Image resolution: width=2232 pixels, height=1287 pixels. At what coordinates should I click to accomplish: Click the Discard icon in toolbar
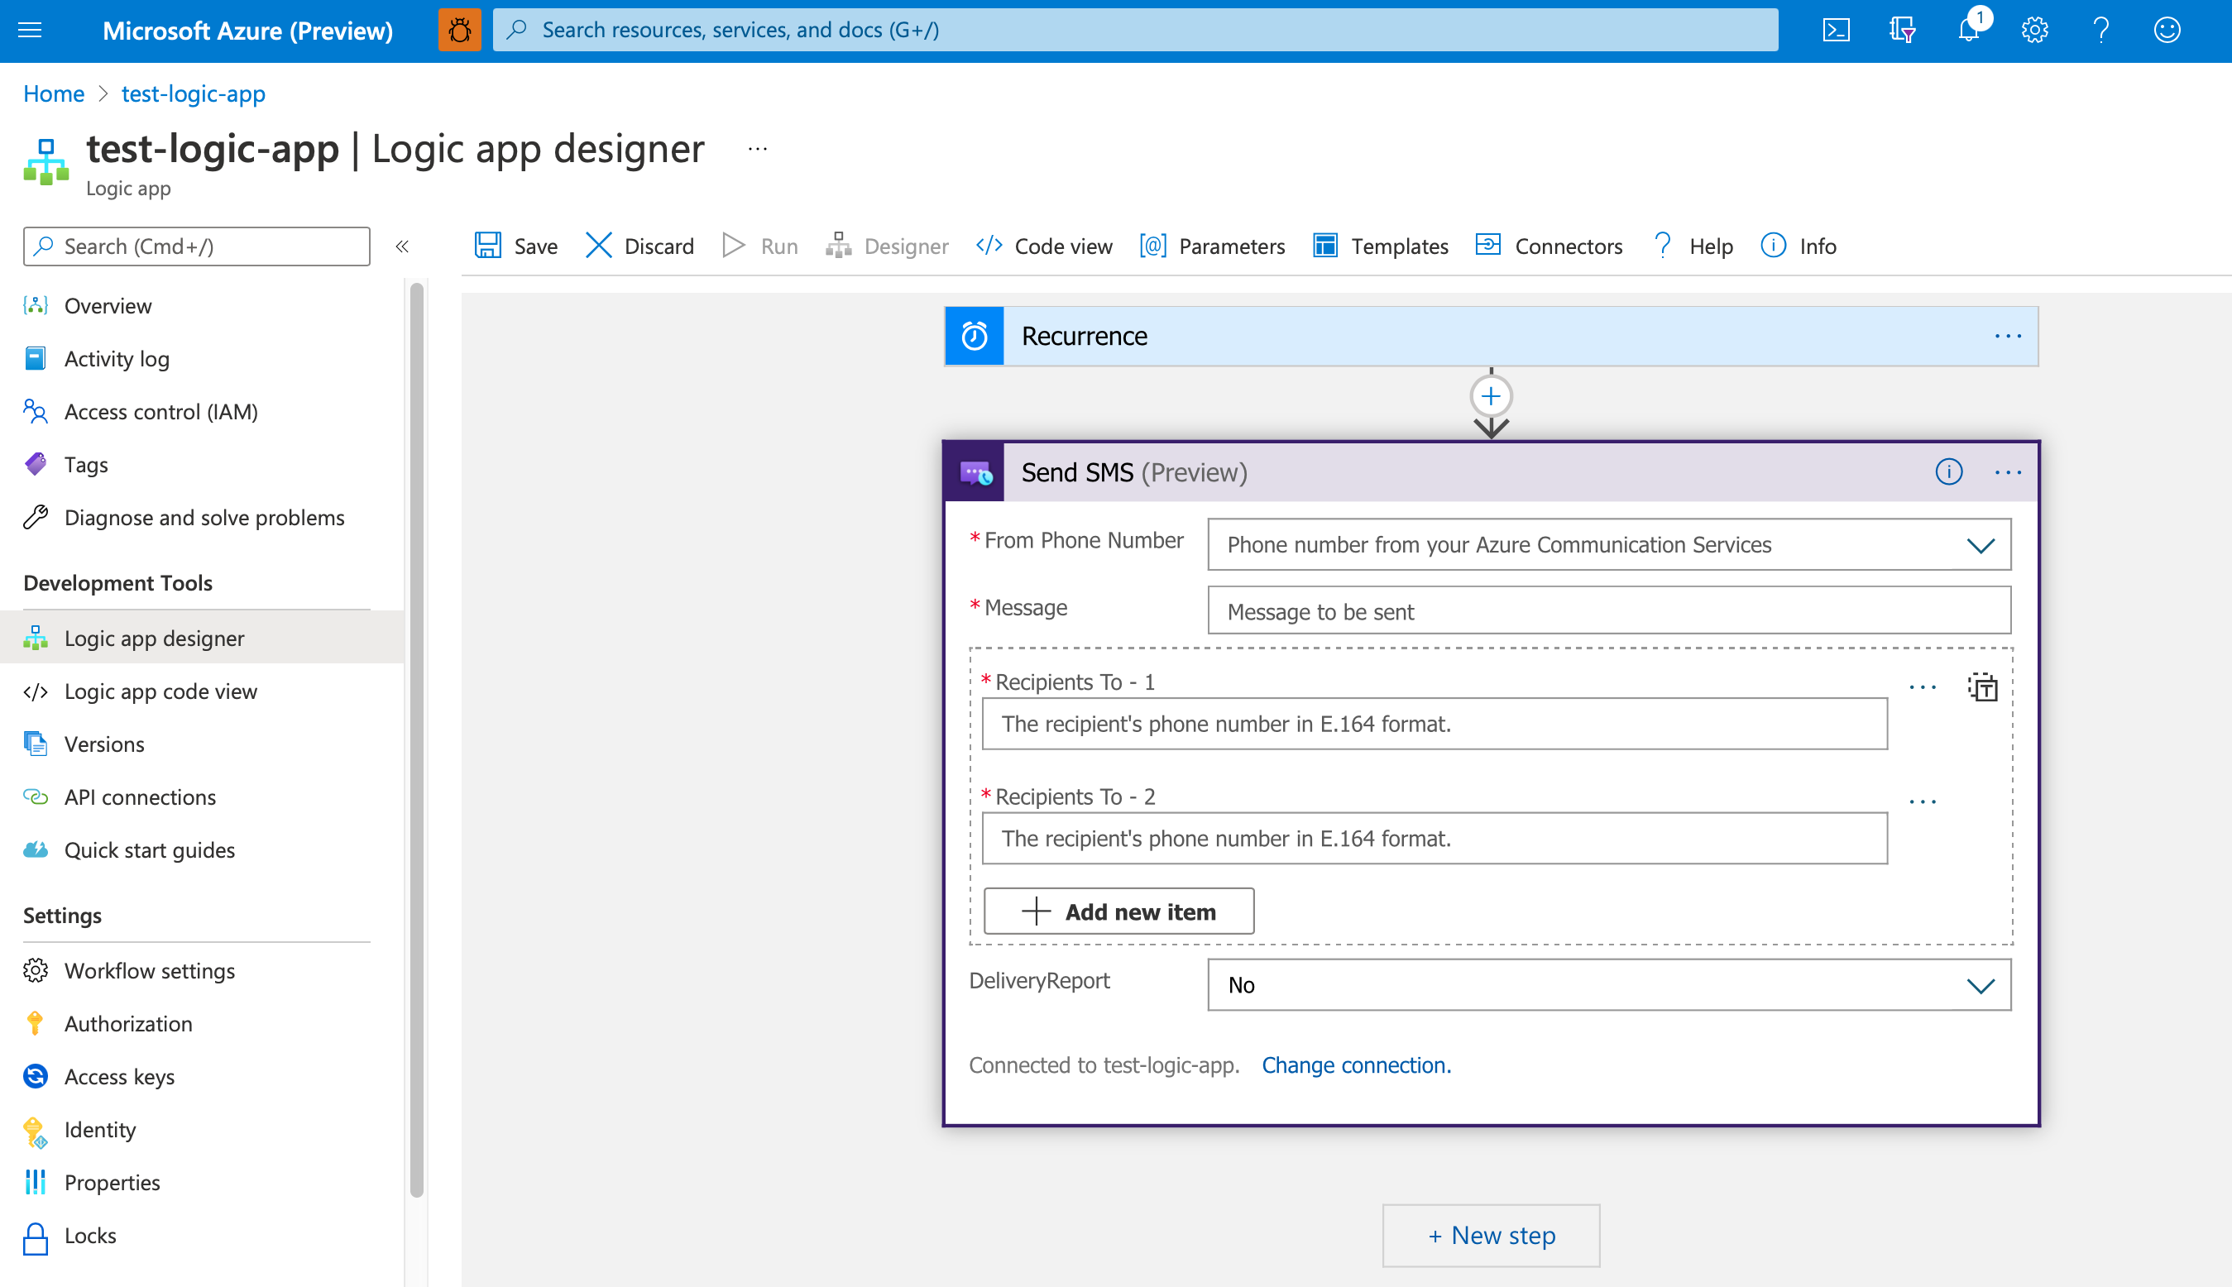(x=601, y=245)
